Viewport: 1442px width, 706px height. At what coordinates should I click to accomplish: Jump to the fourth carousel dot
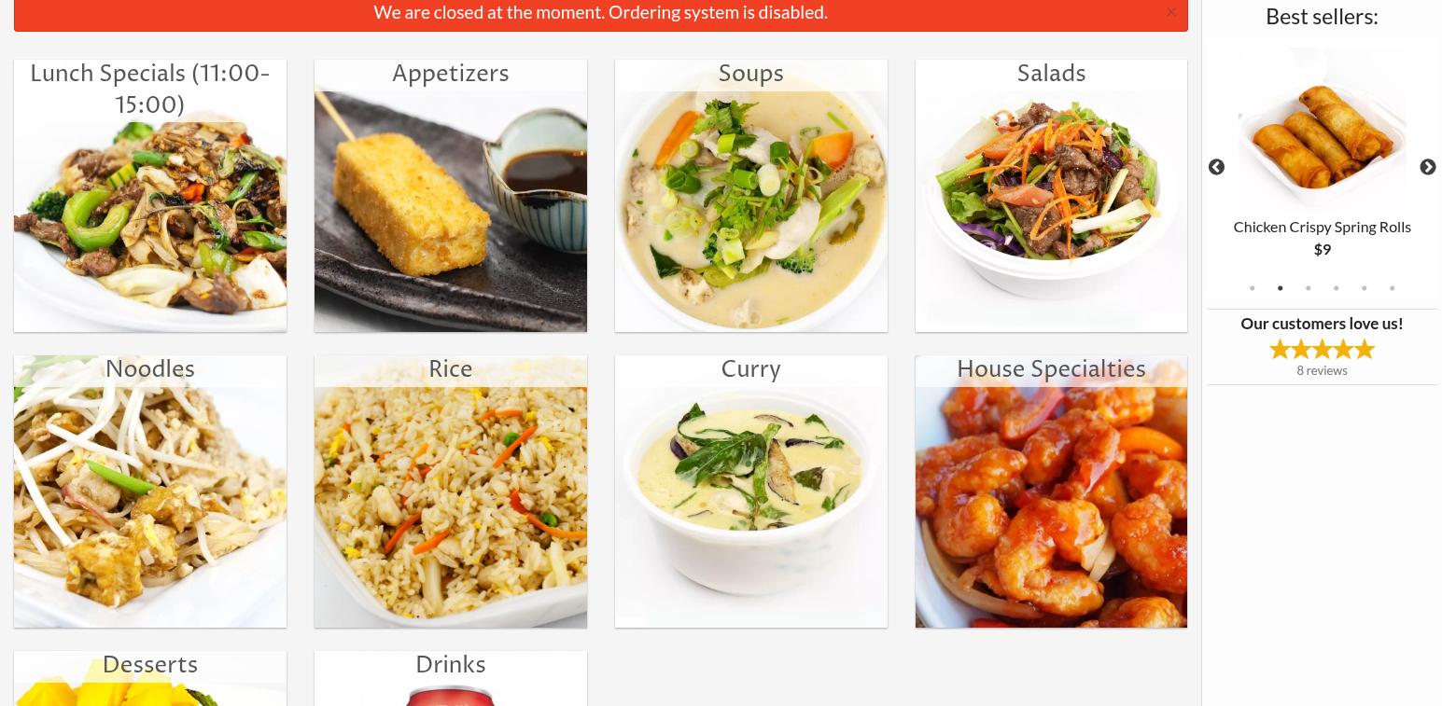click(1337, 288)
